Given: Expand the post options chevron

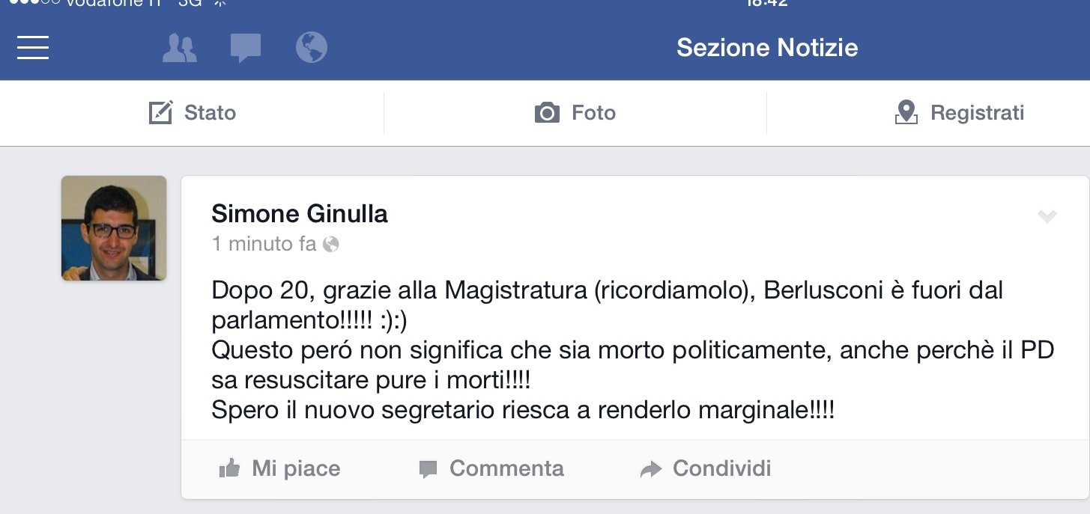Looking at the screenshot, I should point(1047,217).
